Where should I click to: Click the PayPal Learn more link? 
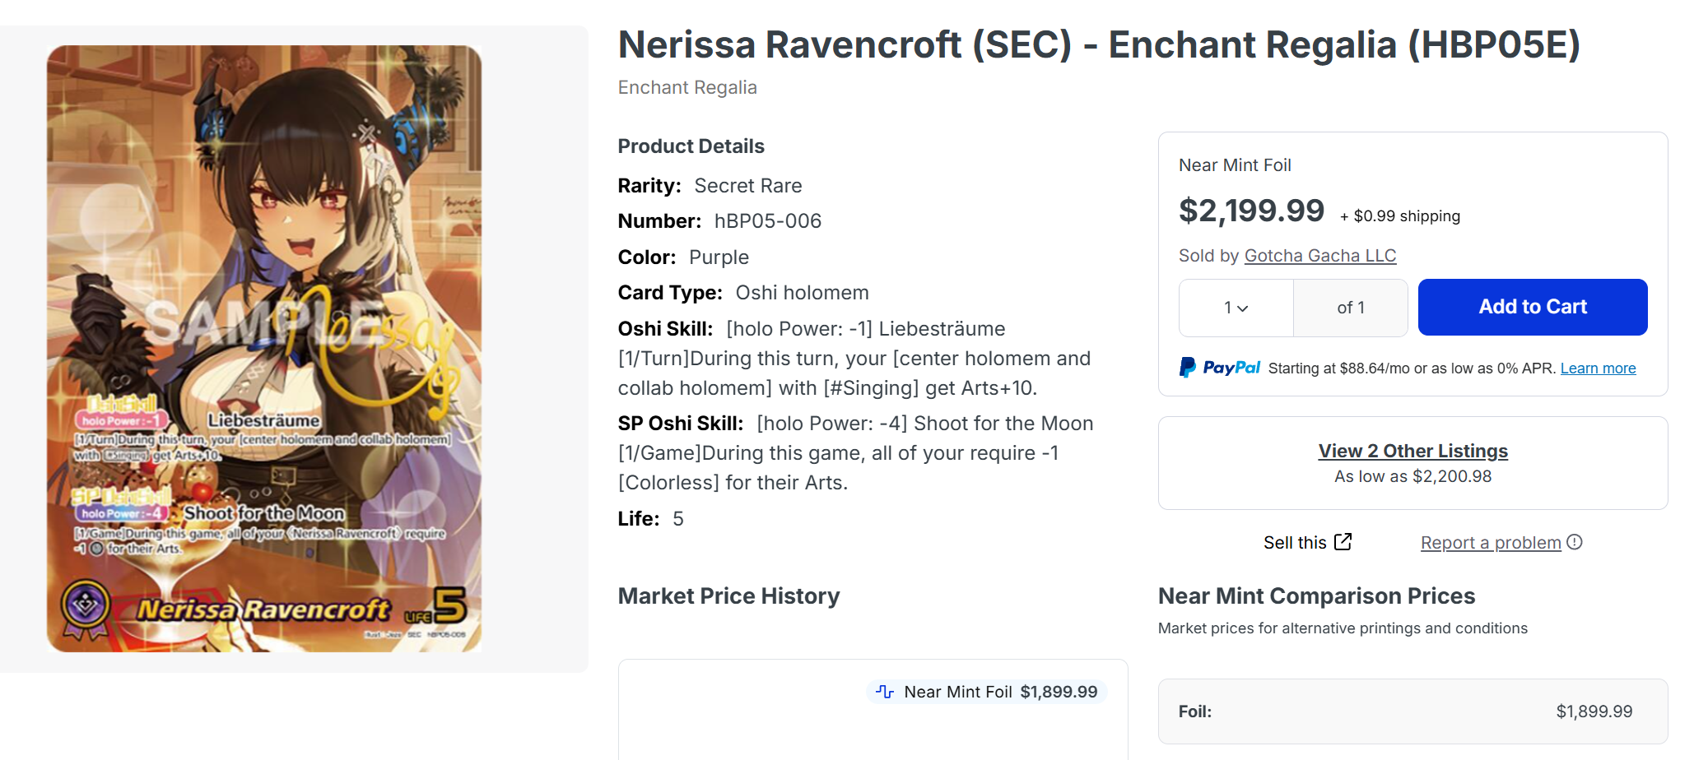pos(1598,368)
